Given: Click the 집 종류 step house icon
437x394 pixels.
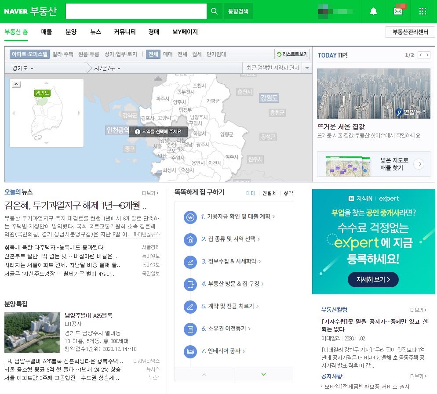Looking at the screenshot, I should tap(190, 239).
